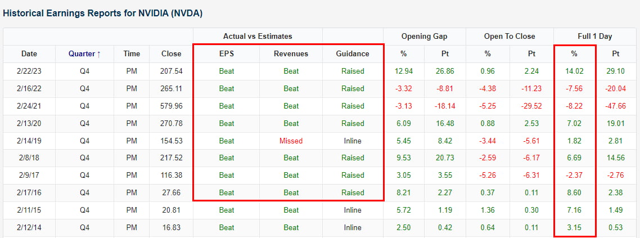Click the close price 27.66
The width and height of the screenshot is (640, 238).
coord(171,192)
